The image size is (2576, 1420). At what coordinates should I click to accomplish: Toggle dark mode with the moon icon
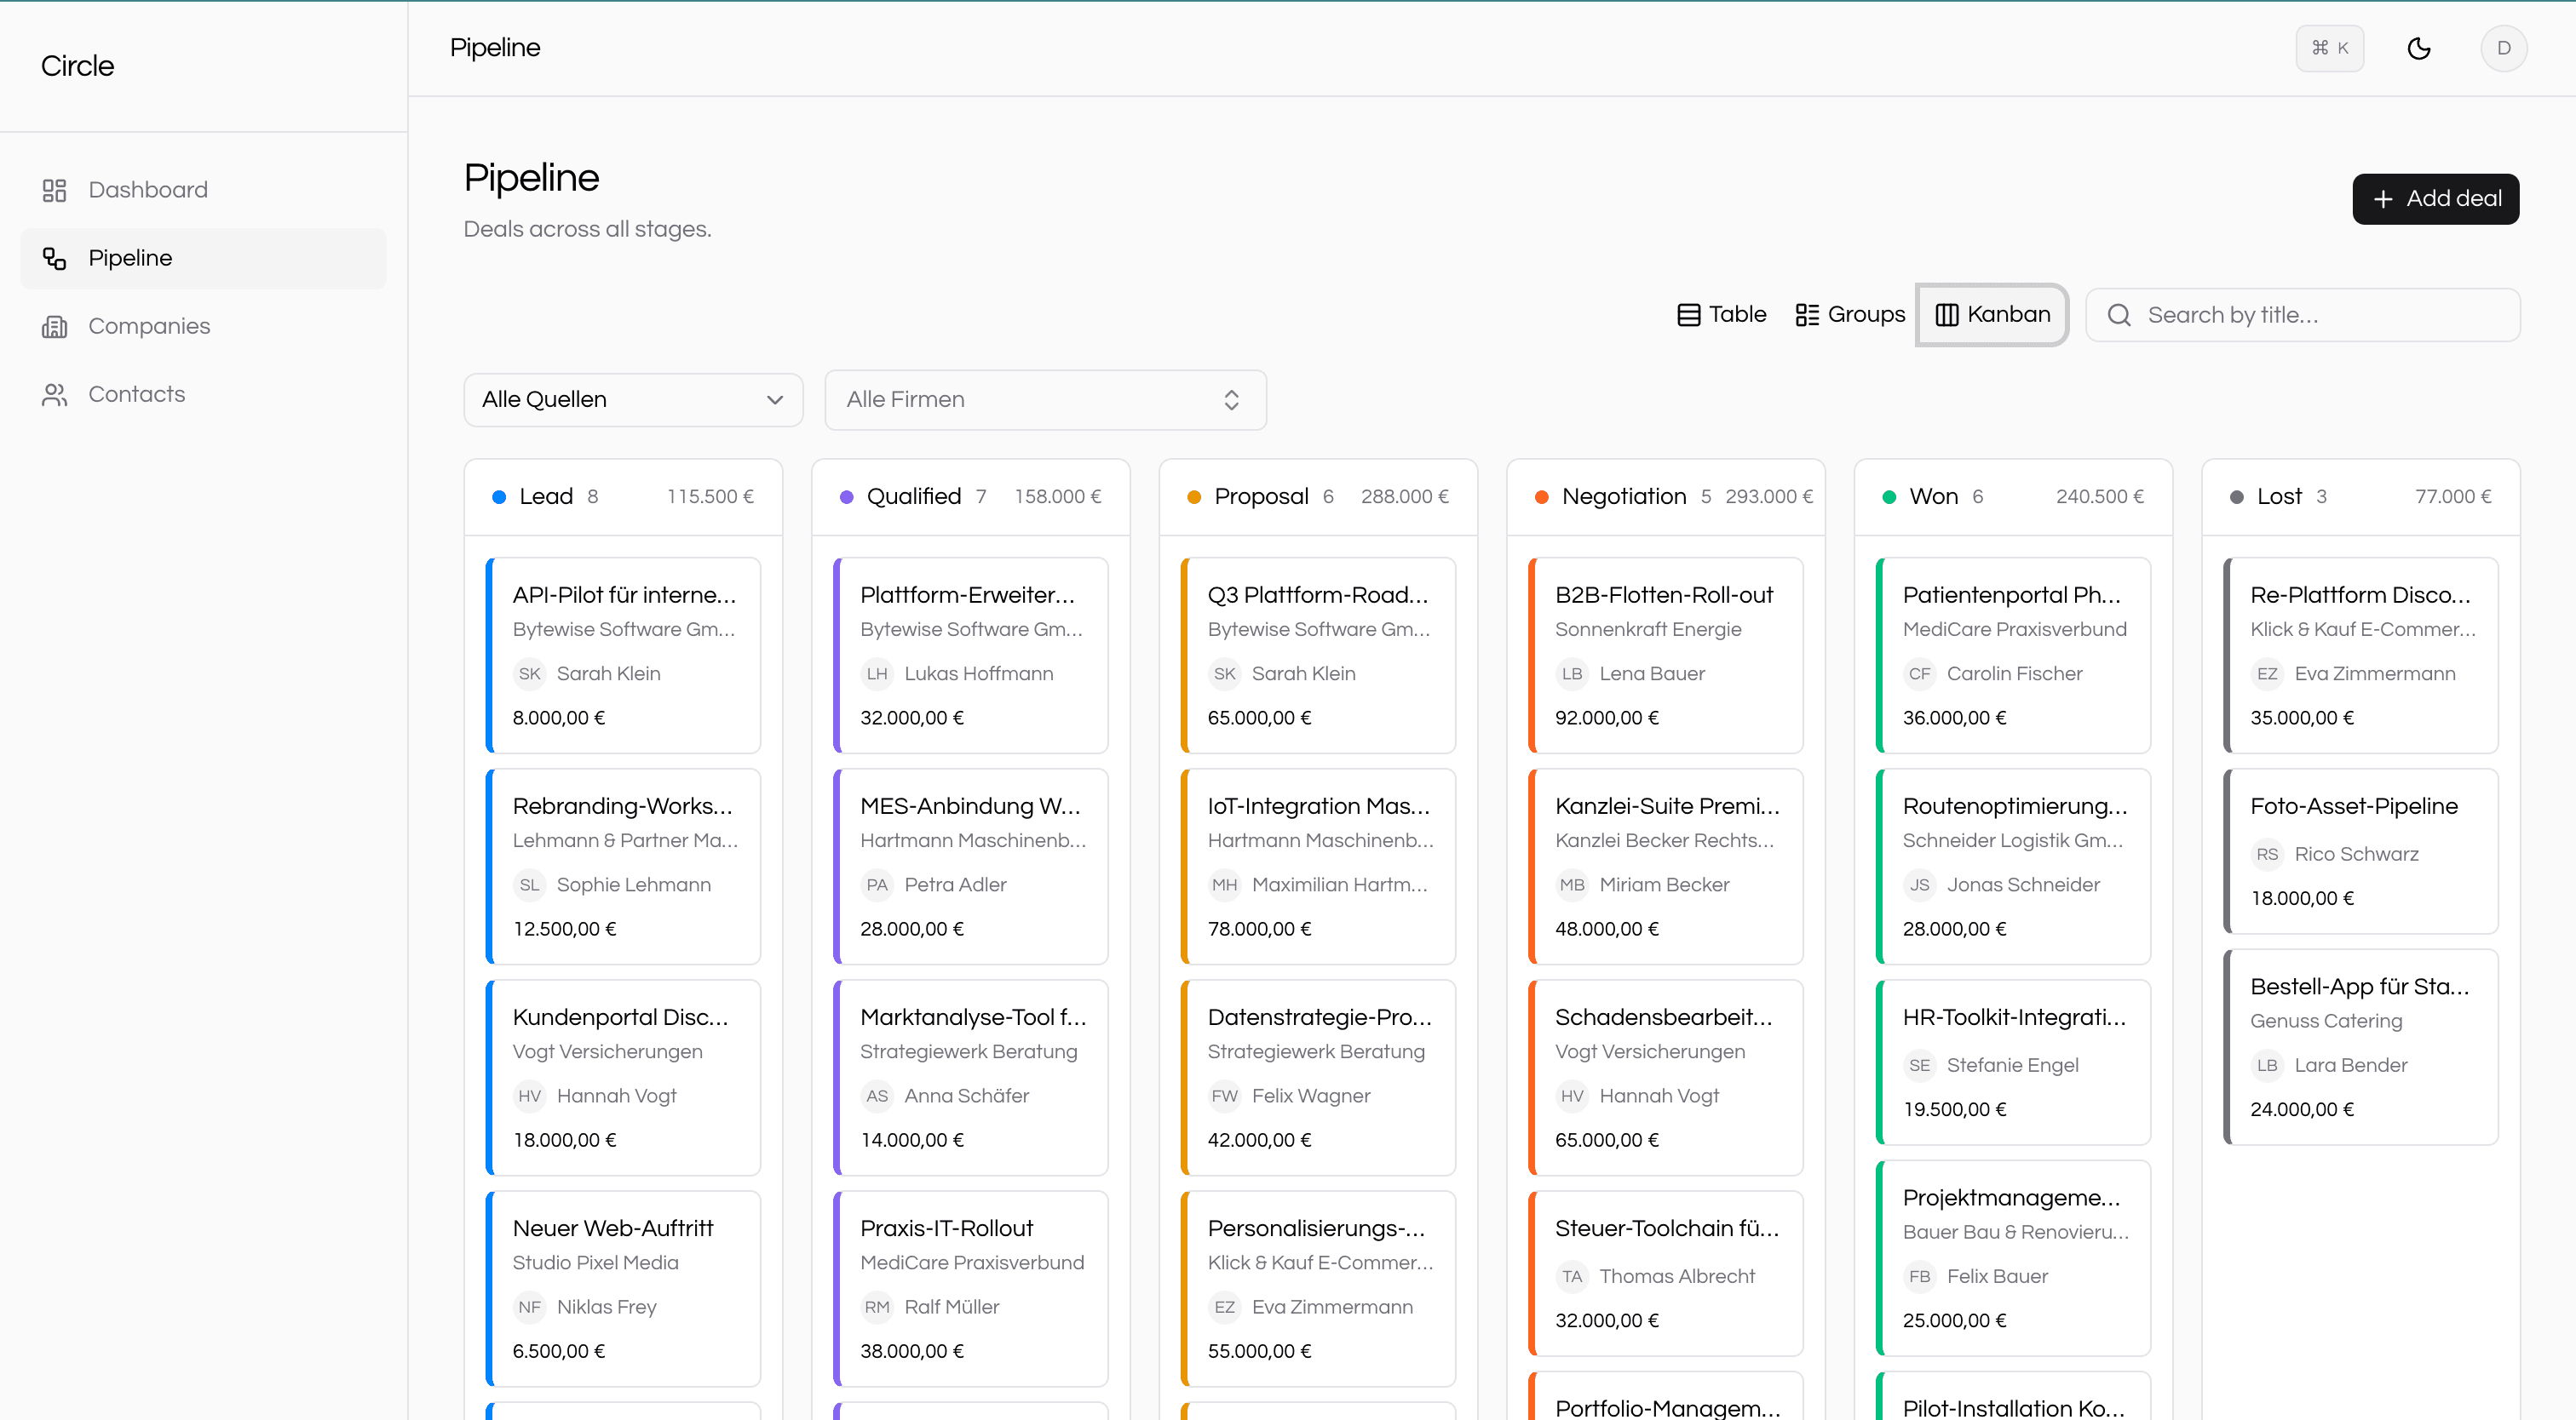click(x=2418, y=48)
